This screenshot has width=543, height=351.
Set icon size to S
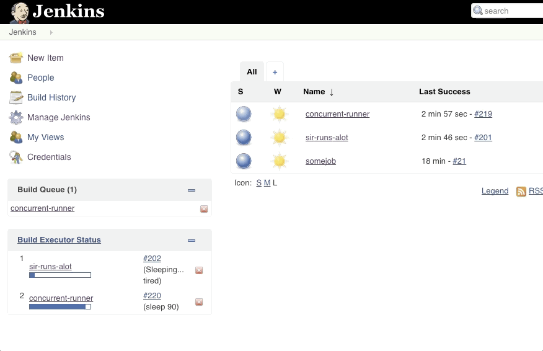tap(258, 183)
